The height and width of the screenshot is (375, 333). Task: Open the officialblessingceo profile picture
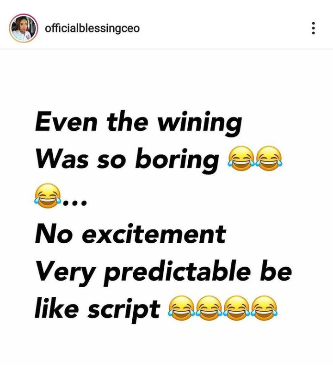[x=24, y=28]
